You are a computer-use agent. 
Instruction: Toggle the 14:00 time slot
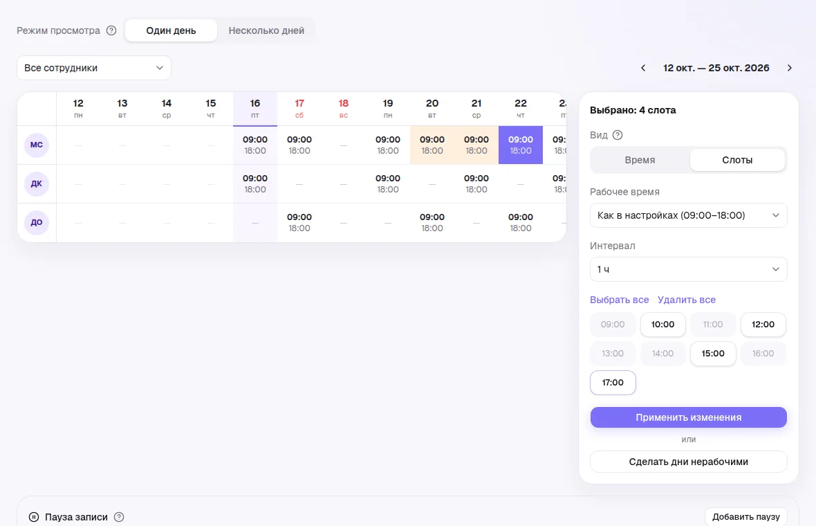click(662, 354)
